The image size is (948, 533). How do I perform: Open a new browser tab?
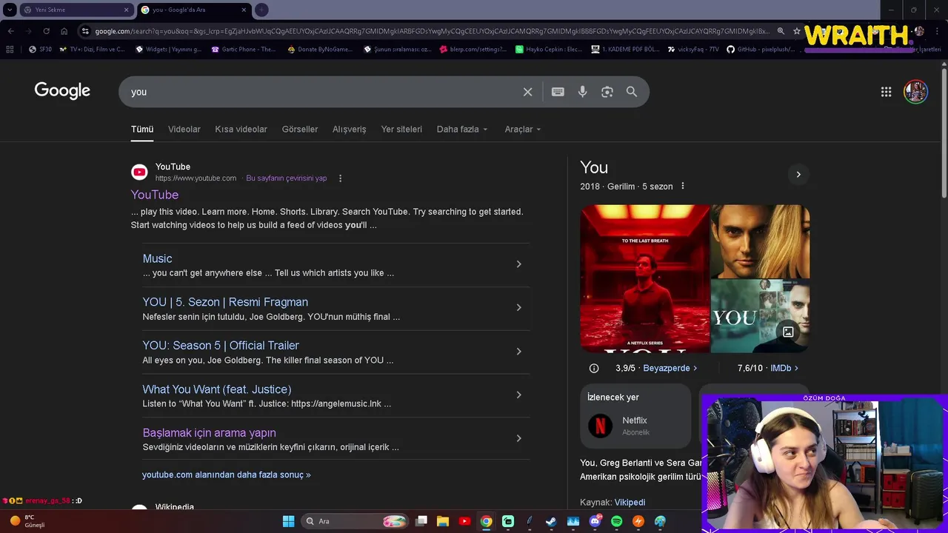261,10
